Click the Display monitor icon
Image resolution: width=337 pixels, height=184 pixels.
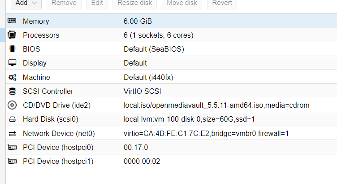tap(12, 63)
